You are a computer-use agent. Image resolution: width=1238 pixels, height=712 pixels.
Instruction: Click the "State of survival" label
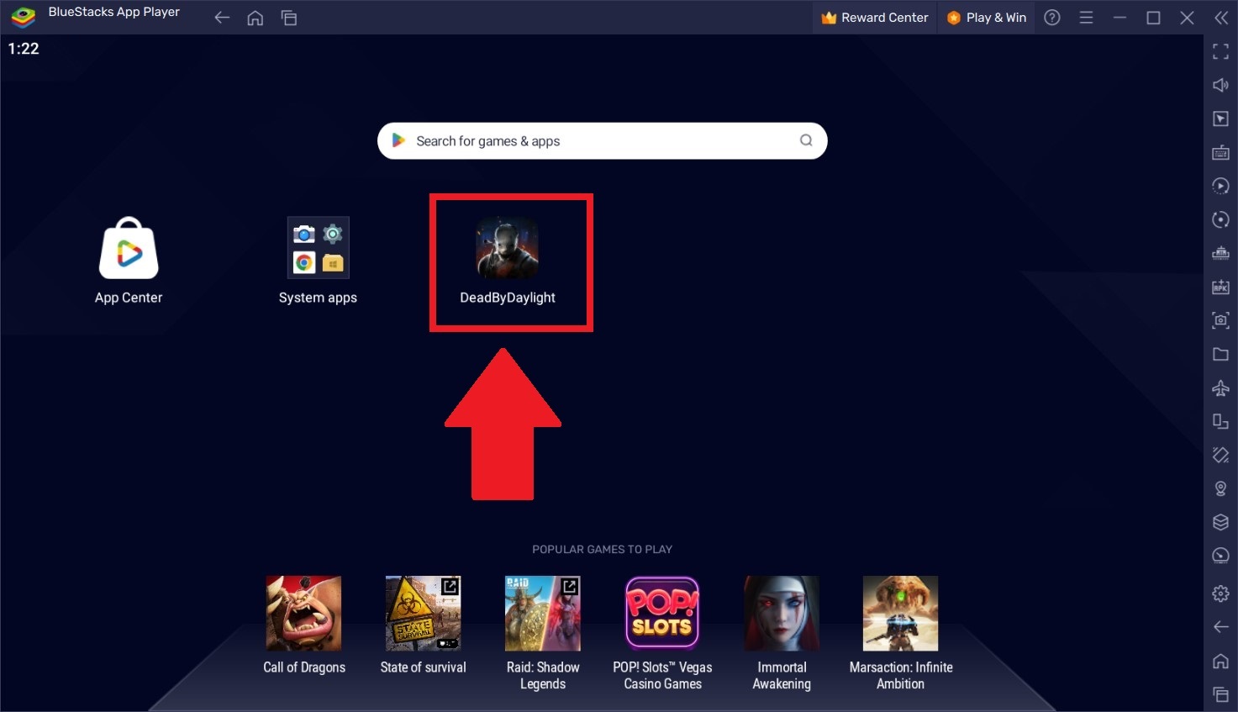pos(423,667)
